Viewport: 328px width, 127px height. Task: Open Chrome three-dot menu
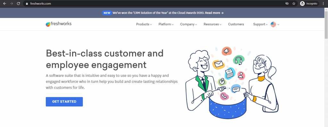pos(323,4)
